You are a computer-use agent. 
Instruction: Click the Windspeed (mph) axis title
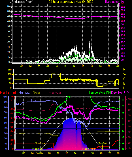[21, 1]
